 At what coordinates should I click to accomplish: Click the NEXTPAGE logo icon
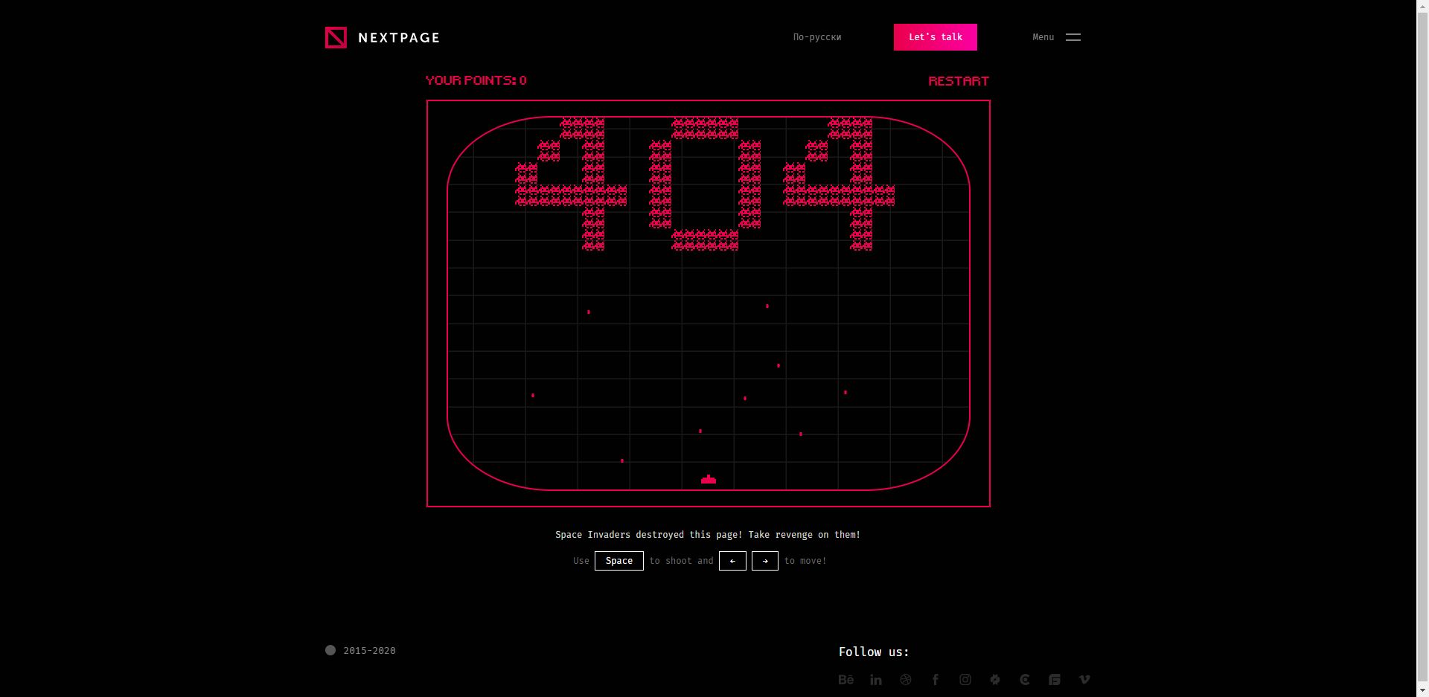point(336,37)
